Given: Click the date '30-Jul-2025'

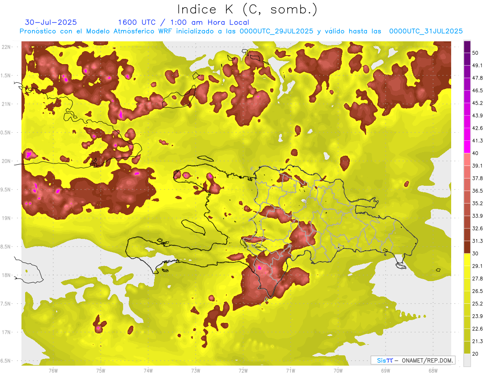Looking at the screenshot, I should coord(51,22).
